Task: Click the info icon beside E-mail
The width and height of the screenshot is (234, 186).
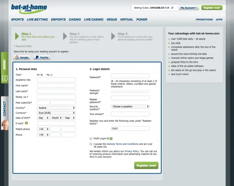Action: coord(27,123)
